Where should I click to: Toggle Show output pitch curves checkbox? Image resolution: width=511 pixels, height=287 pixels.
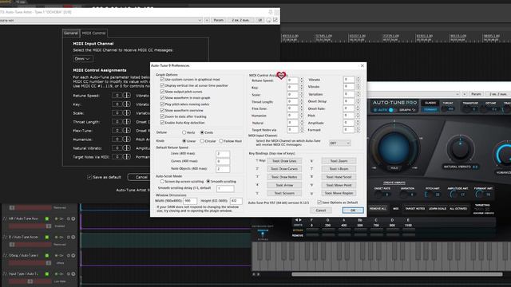point(162,92)
